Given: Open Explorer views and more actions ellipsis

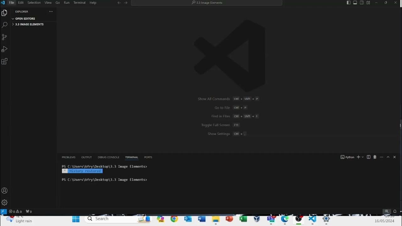Looking at the screenshot, I should point(51,12).
